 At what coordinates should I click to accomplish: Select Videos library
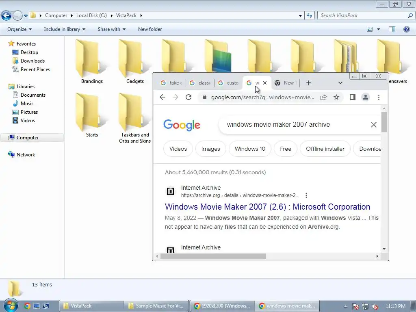click(x=28, y=120)
